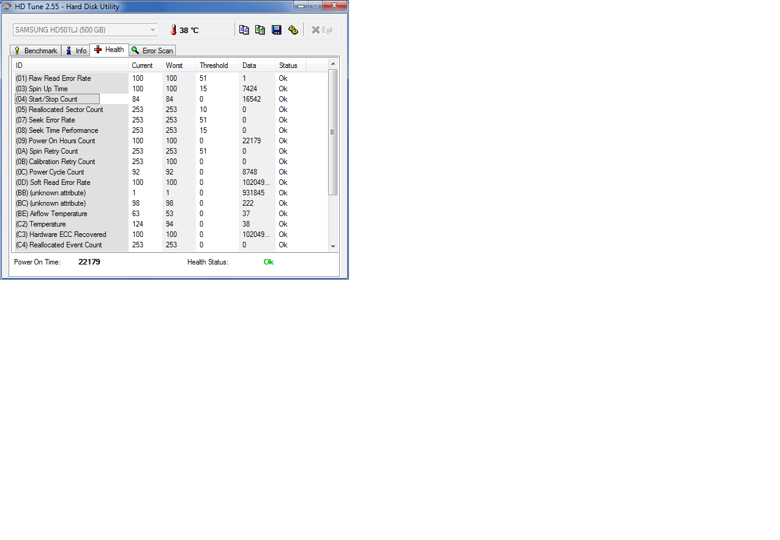Screen dimensions: 780x540
Task: Select the (03) Spin Up Time row
Action: [x=171, y=89]
